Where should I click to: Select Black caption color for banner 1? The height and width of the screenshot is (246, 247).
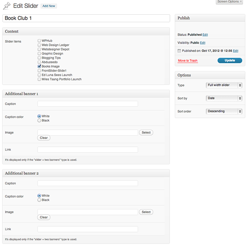coord(39,120)
